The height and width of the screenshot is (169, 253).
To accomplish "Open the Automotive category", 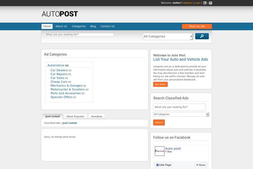I will [x=56, y=65].
